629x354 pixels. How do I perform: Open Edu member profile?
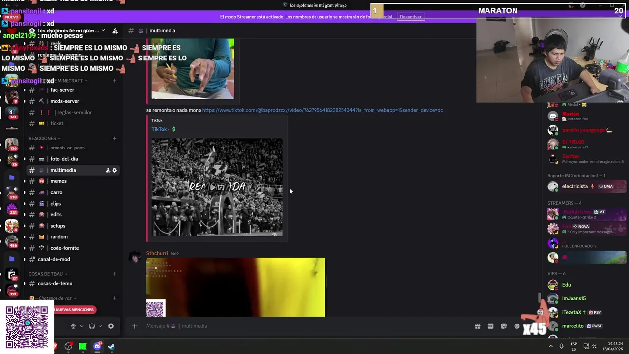[x=587, y=285]
